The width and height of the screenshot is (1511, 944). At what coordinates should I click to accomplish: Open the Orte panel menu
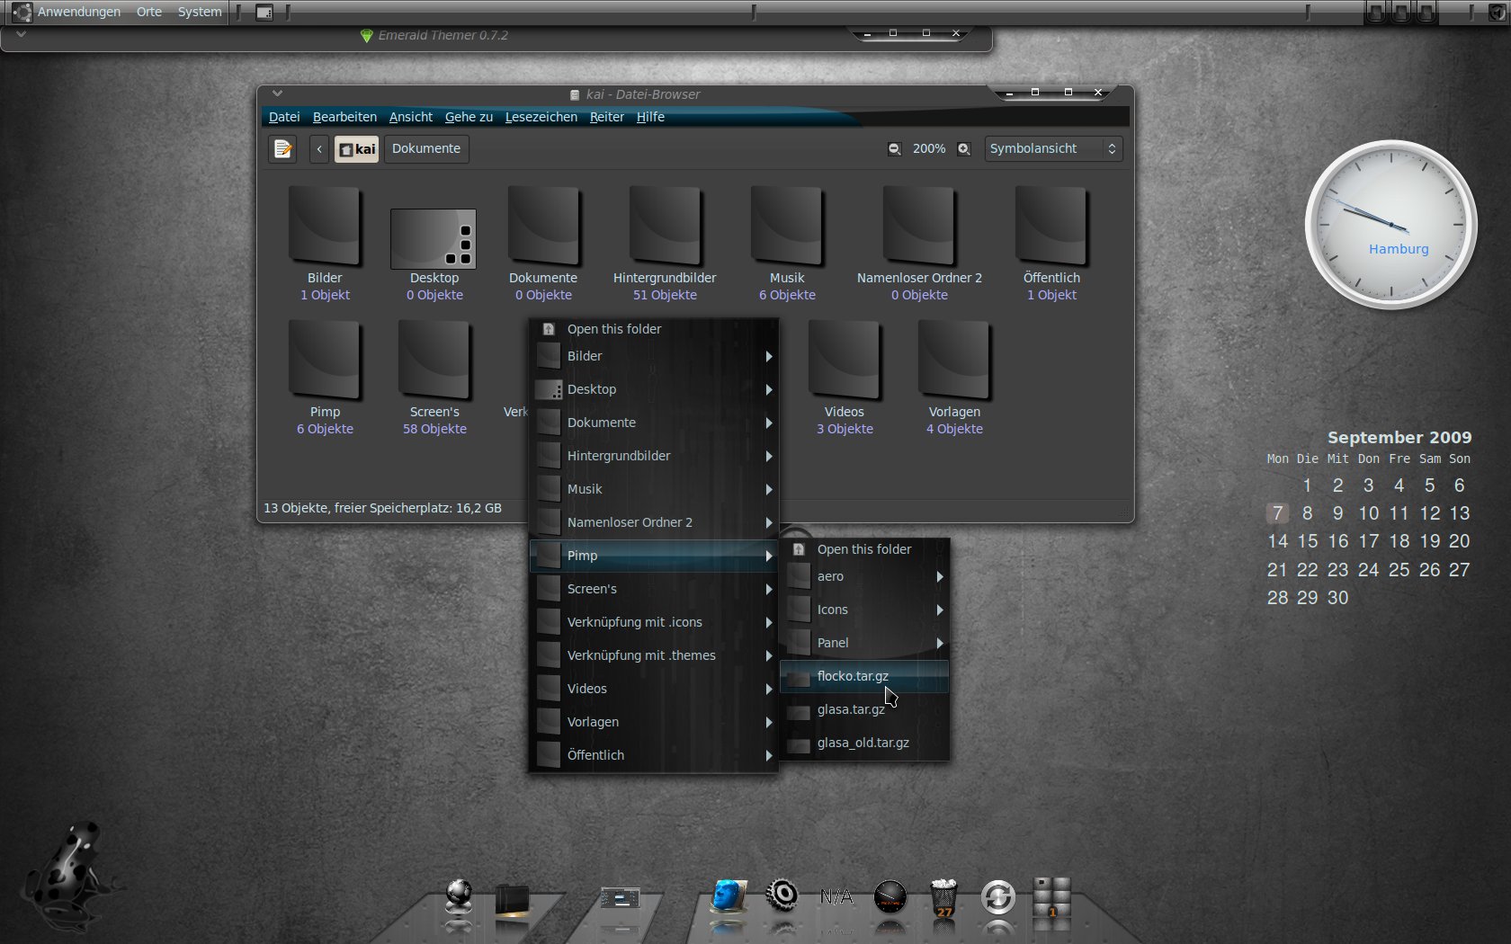[x=149, y=12]
